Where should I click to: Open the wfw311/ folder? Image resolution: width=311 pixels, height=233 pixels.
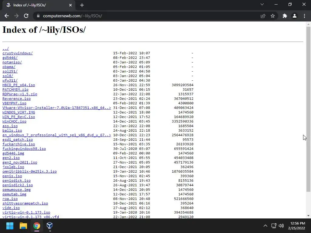click(x=10, y=80)
